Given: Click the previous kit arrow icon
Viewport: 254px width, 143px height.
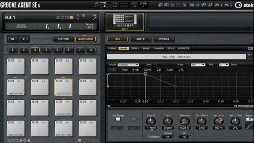Looking at the screenshot, I should point(62,17).
